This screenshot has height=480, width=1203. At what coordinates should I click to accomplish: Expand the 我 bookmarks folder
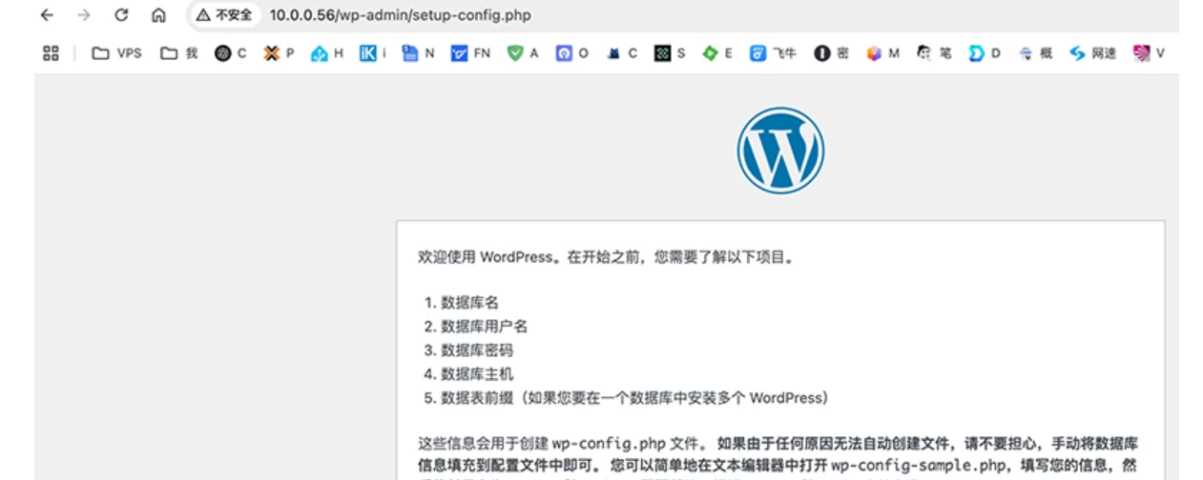(179, 53)
